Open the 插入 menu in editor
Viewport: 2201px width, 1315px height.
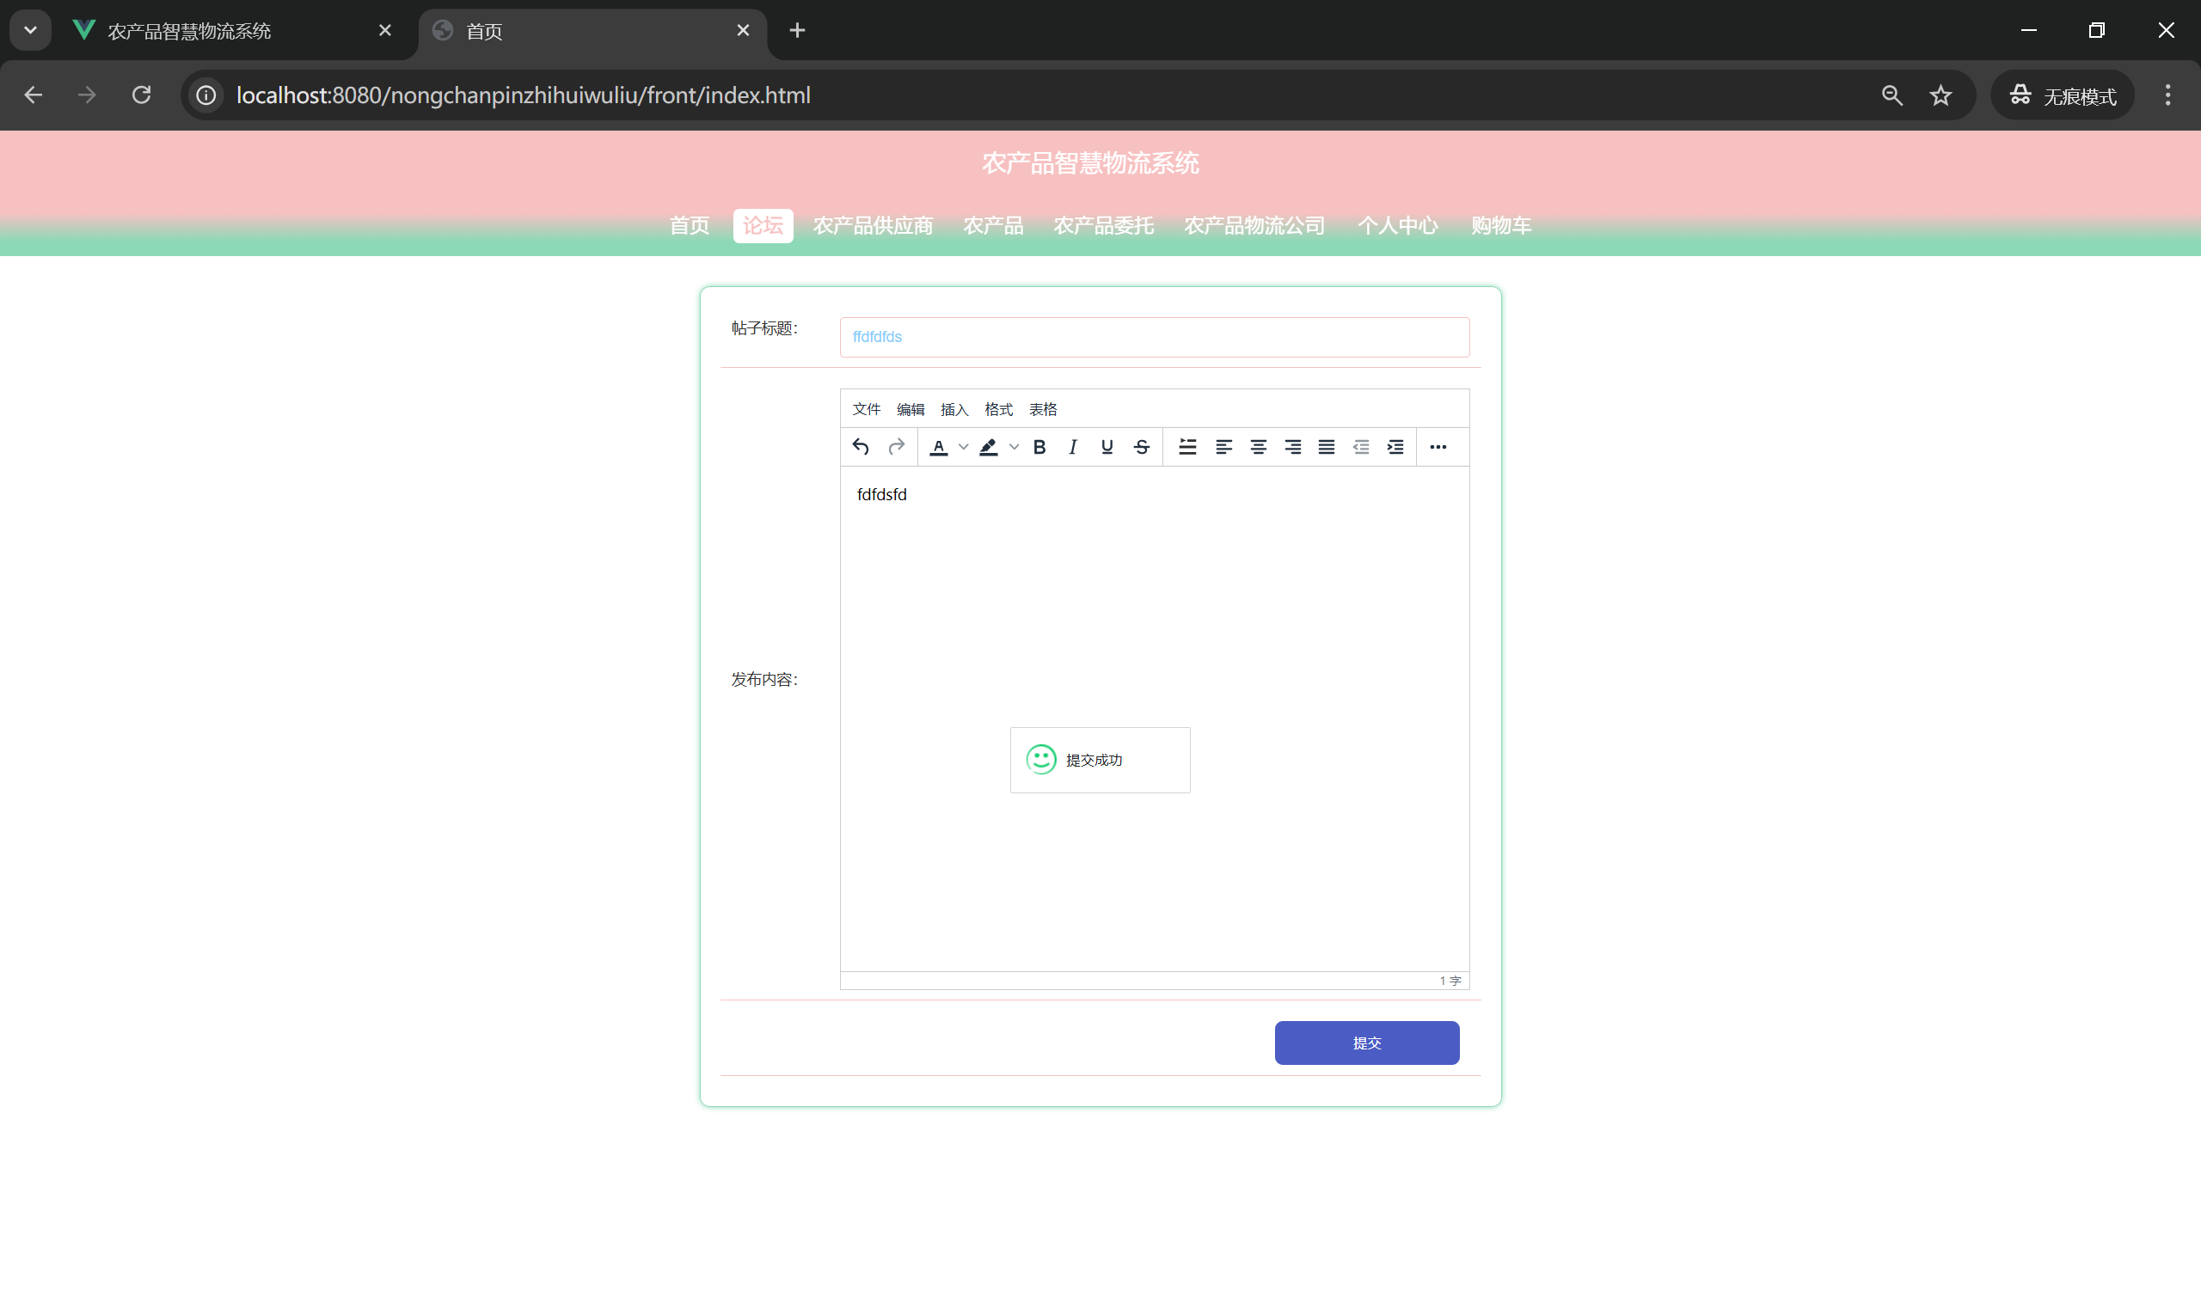(953, 409)
